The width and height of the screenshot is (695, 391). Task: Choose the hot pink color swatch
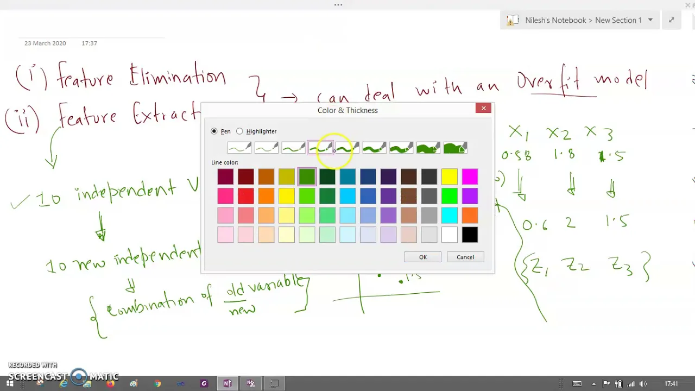225,196
